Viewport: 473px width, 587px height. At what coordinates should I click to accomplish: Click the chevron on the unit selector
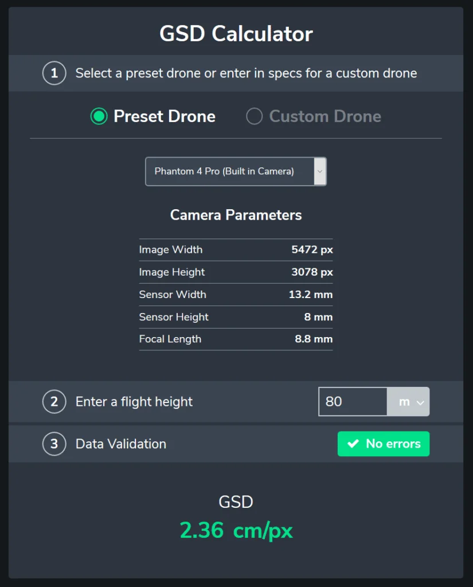(419, 402)
